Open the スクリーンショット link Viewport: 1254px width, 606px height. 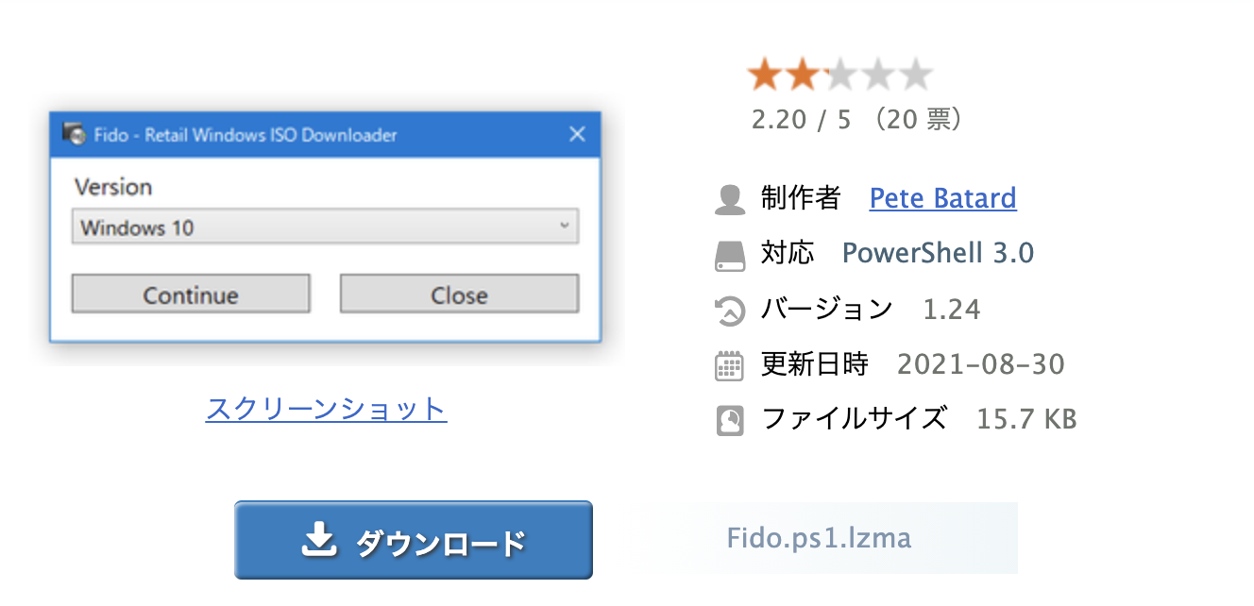(326, 409)
